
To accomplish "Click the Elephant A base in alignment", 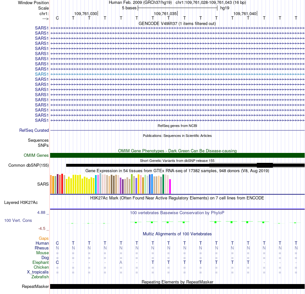I will pos(121,262).
